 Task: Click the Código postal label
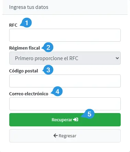click(x=24, y=71)
